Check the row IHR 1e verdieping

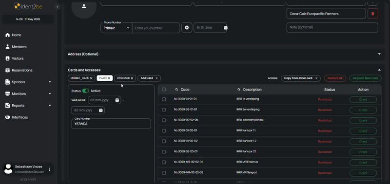click(164, 99)
